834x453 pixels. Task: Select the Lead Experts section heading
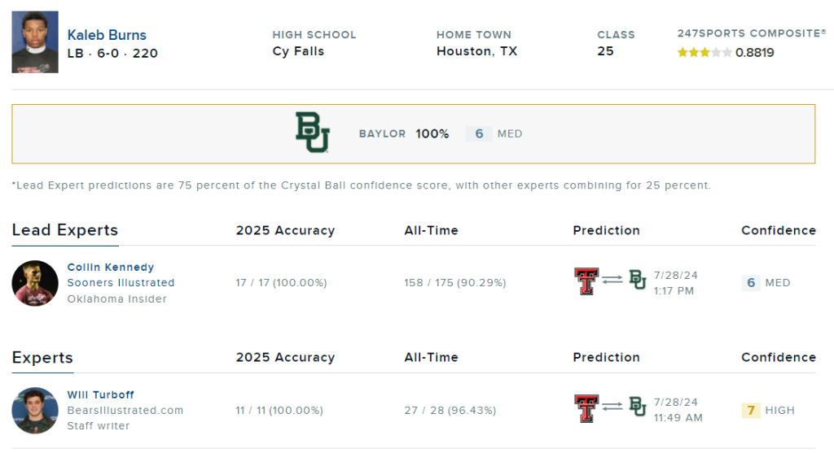[65, 230]
